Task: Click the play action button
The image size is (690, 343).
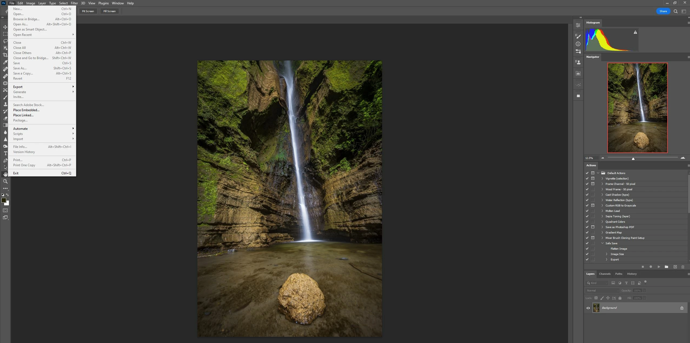Action: click(659, 267)
